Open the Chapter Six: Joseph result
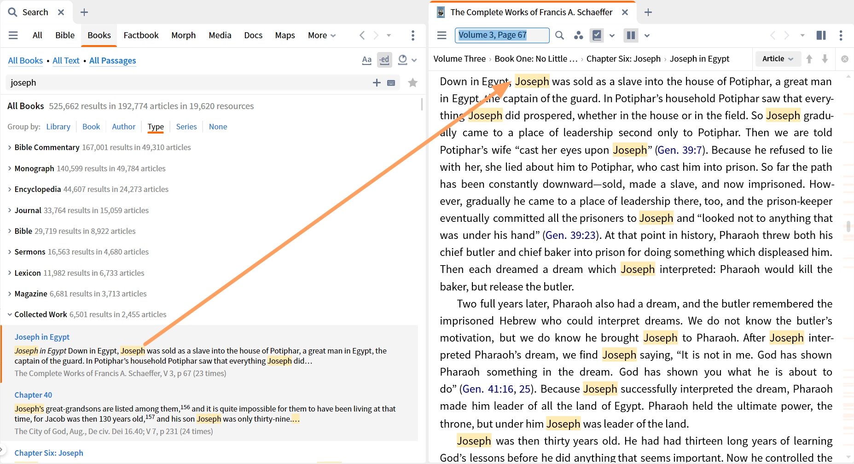This screenshot has height=464, width=854. [49, 453]
